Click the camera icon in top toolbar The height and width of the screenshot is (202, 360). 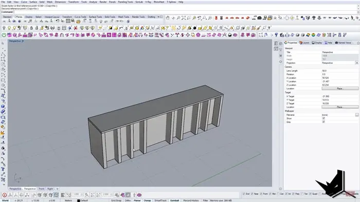(x=259, y=18)
